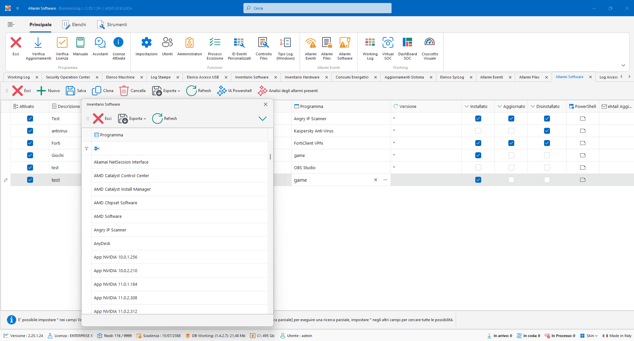Screen dimensions: 634x341
Task: Open Controllo Files icon
Action: coord(263,43)
